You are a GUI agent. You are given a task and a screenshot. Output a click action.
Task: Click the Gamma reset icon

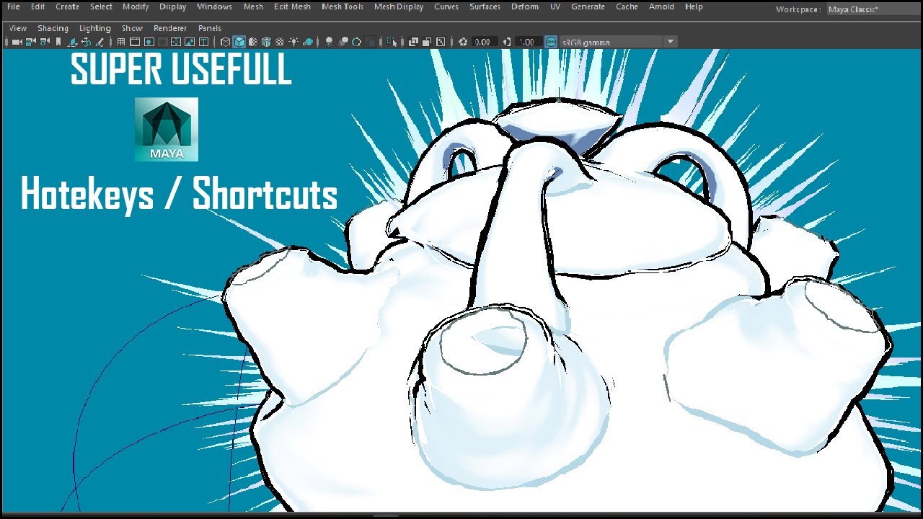click(506, 42)
